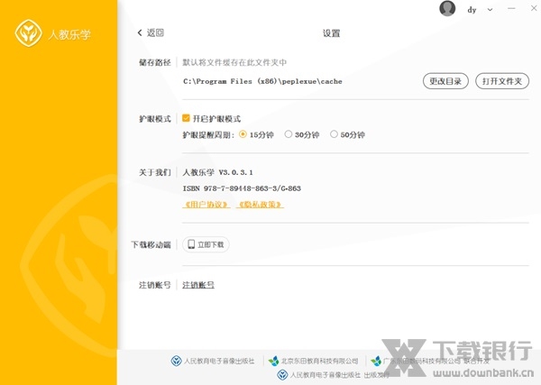Click the version text 人教乐学 V3.0.3.1
The image size is (541, 385).
pos(217,172)
